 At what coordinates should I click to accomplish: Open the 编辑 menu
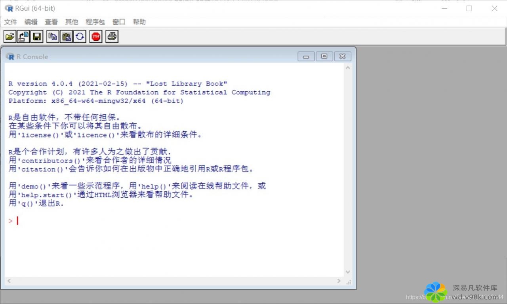point(31,22)
